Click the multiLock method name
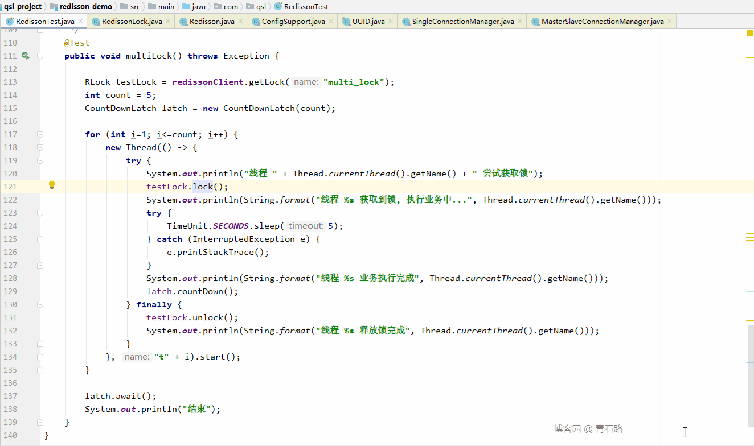754x446 pixels. tap(149, 56)
